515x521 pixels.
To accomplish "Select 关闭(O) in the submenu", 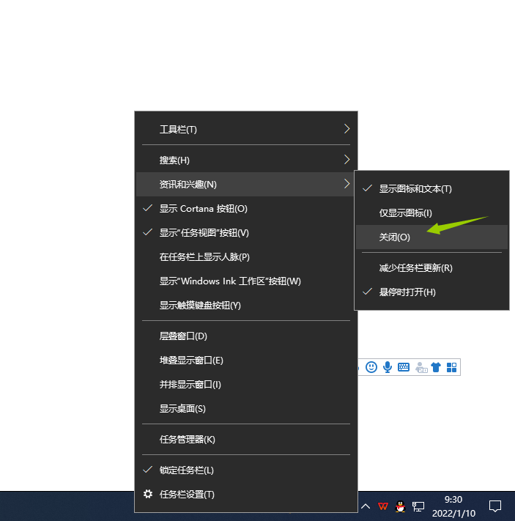I will [395, 237].
